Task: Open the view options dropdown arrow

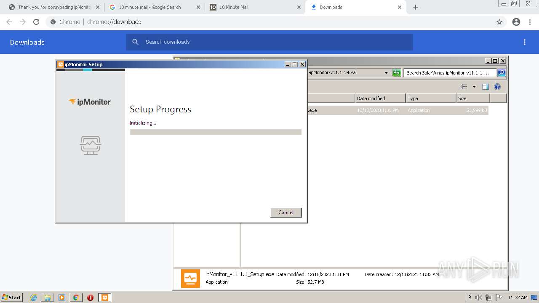Action: pos(474,87)
